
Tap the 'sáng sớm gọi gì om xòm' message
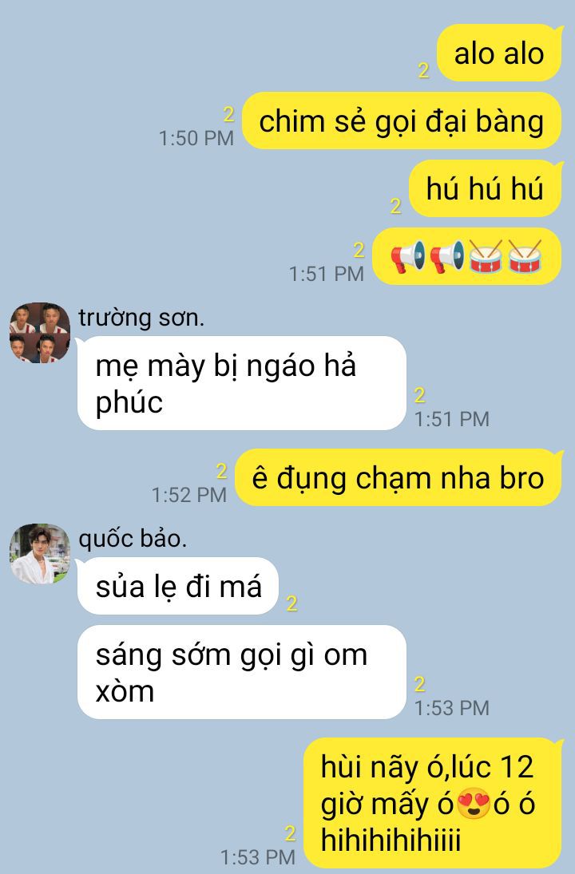click(241, 672)
